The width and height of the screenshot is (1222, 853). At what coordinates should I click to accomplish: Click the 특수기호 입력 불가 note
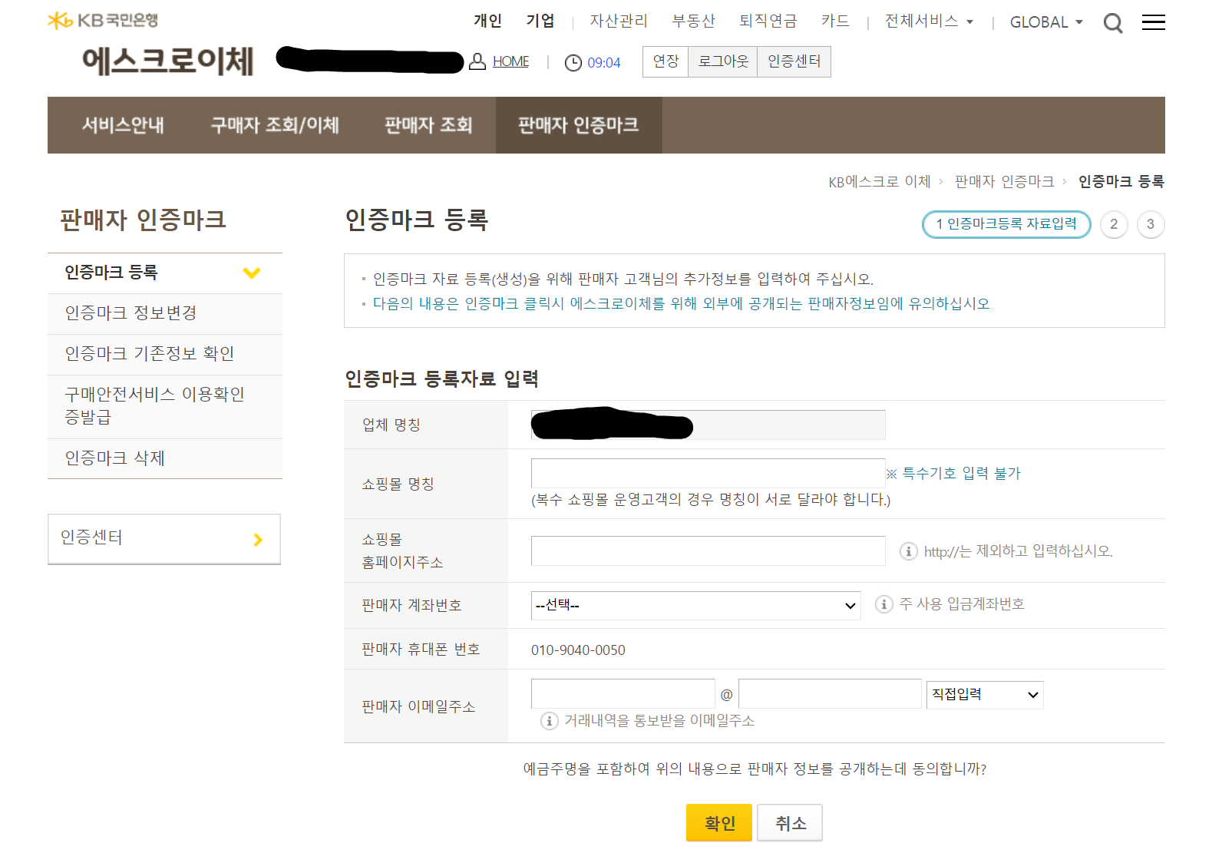[953, 474]
